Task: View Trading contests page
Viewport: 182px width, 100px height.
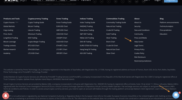Action: click(9, 46)
